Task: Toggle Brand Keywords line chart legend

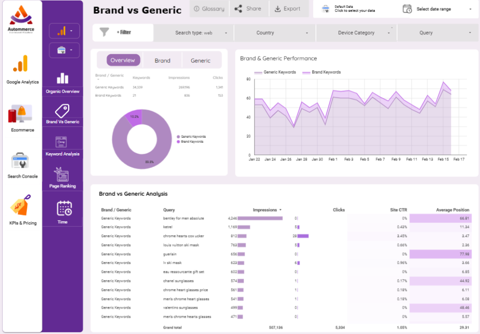Action: point(322,72)
